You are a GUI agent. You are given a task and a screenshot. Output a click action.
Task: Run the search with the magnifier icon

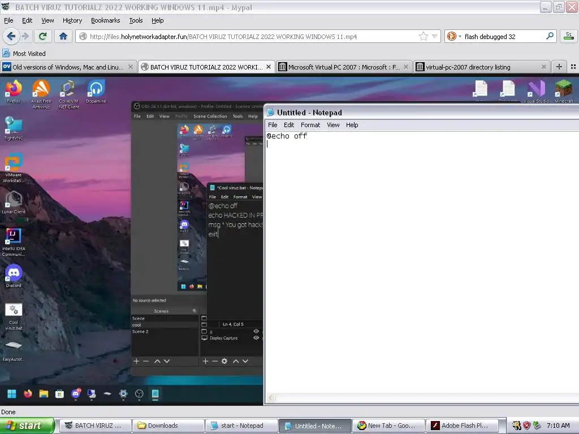[550, 36]
